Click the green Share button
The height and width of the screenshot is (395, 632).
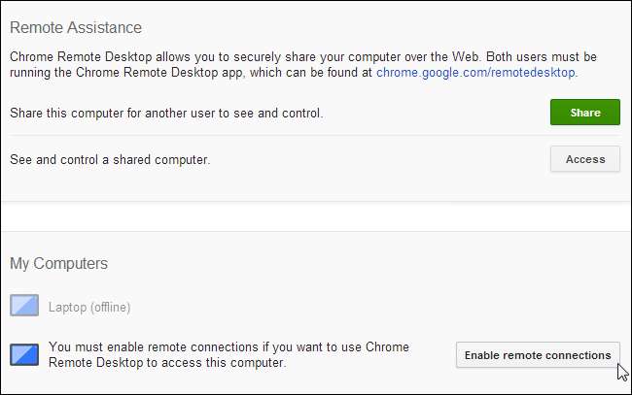click(x=584, y=113)
